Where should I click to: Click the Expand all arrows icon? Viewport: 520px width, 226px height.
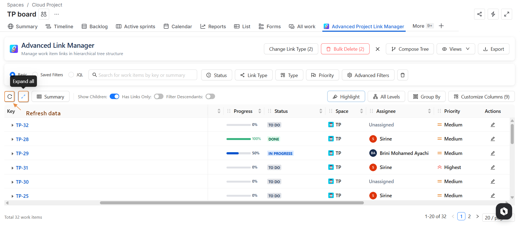(x=23, y=97)
